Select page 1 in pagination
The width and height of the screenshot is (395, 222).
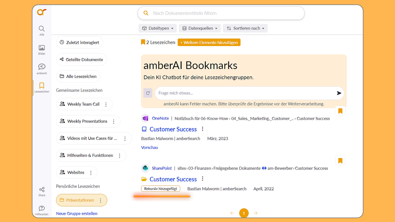click(x=244, y=213)
